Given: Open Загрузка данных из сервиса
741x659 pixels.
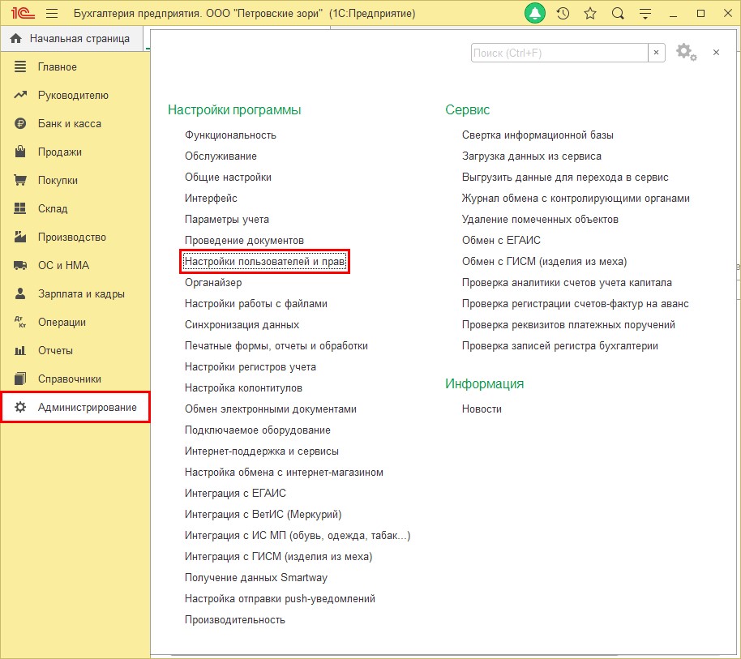Looking at the screenshot, I should 532,156.
